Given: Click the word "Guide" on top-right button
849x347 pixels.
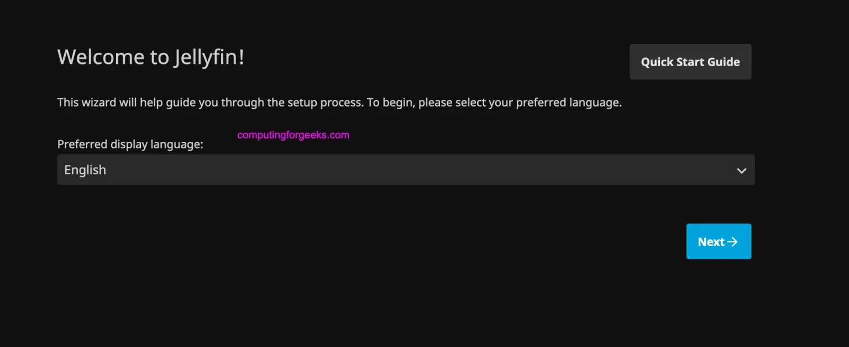Looking at the screenshot, I should click(x=724, y=62).
